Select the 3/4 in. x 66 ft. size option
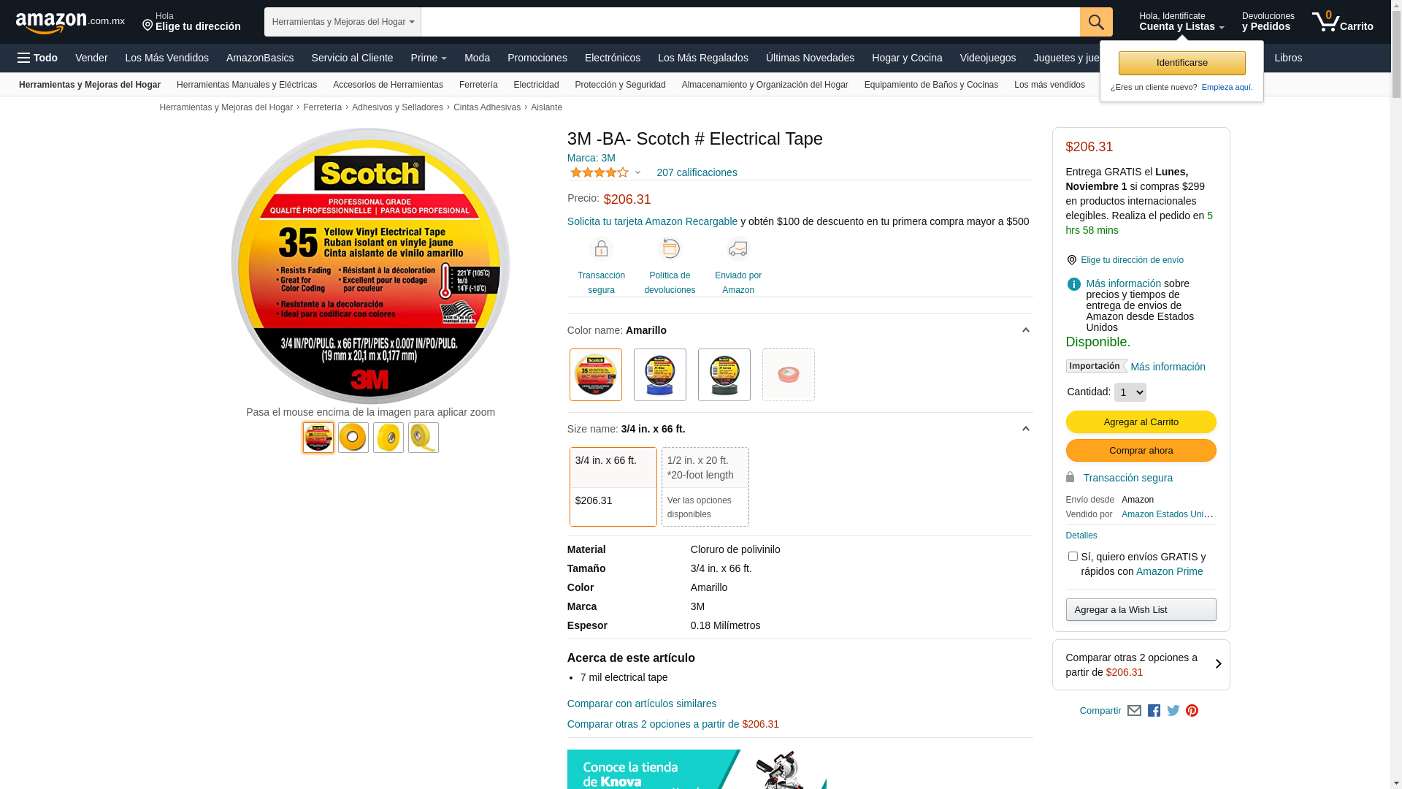The image size is (1402, 789). point(613,487)
